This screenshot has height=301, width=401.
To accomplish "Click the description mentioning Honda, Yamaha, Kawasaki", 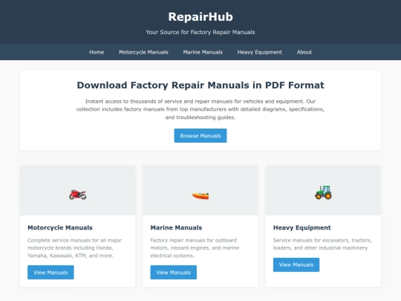I will point(75,247).
